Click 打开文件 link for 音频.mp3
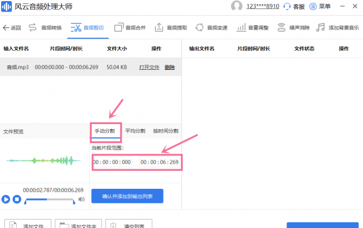Image resolution: width=363 pixels, height=228 pixels. pyautogui.click(x=149, y=67)
